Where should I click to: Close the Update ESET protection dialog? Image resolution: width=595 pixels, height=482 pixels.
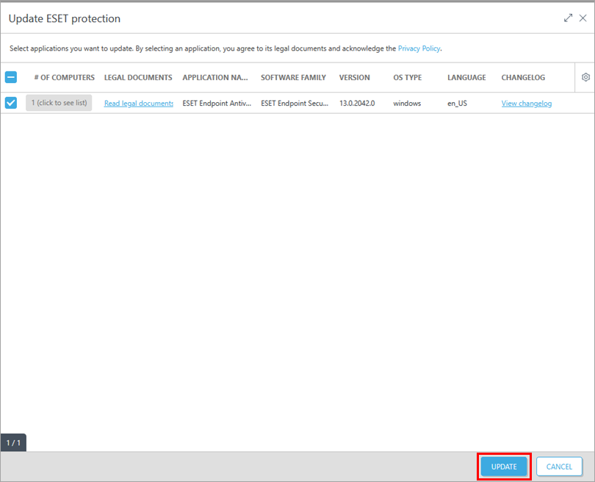(x=583, y=18)
